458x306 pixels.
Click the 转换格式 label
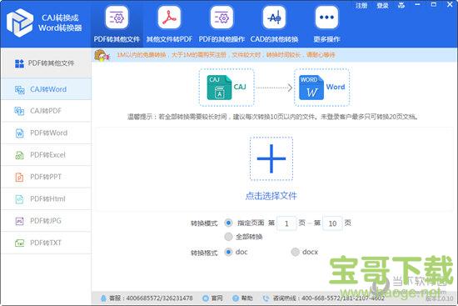coord(204,253)
